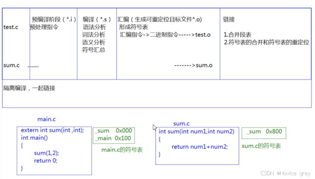Image resolution: width=315 pixels, height=179 pixels.
Task: Select the 预编译阶段（*.i） heading
Action: pos(54,19)
